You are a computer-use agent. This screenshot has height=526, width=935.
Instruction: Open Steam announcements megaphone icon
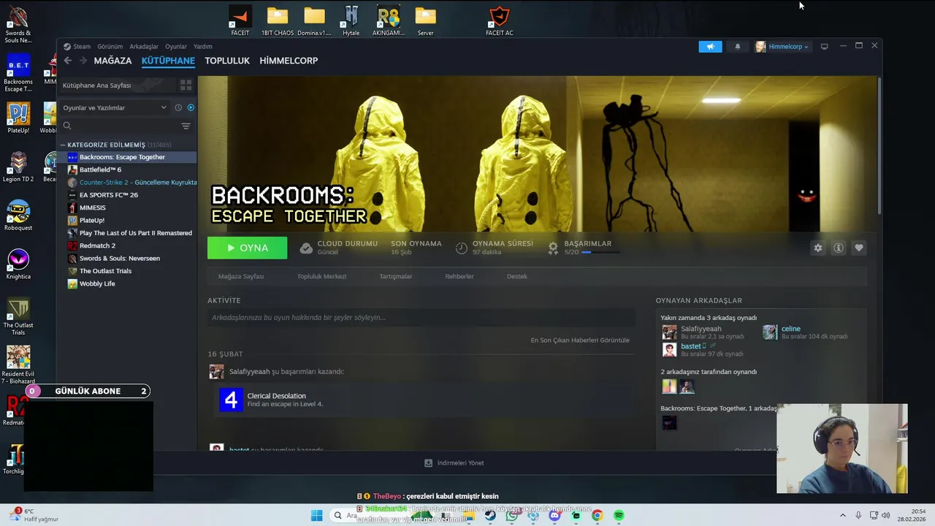[x=710, y=46]
